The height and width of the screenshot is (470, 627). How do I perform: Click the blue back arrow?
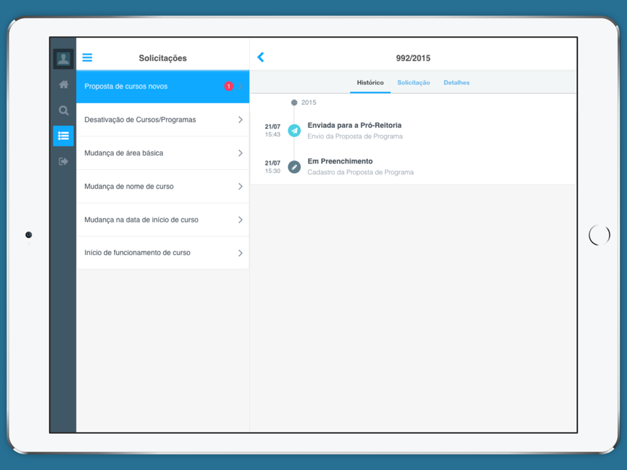pos(261,58)
